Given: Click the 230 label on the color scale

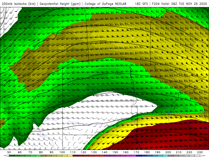Looking at the screenshot, I should [x=200, y=152].
